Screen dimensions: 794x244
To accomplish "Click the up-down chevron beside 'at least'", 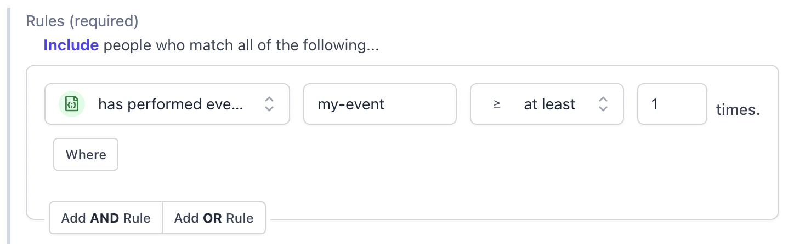I will (603, 104).
